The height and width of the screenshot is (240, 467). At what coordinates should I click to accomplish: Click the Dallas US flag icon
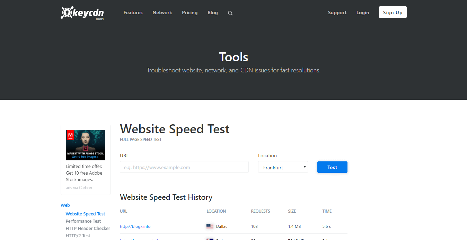(210, 226)
